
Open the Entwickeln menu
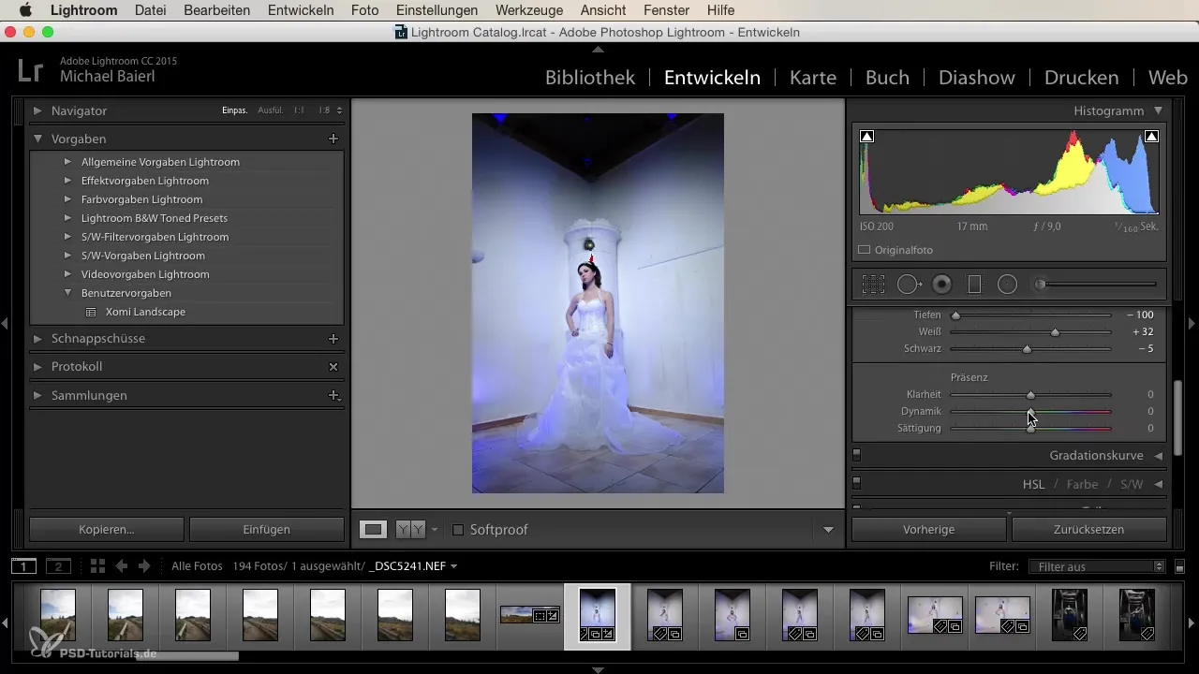pos(301,10)
